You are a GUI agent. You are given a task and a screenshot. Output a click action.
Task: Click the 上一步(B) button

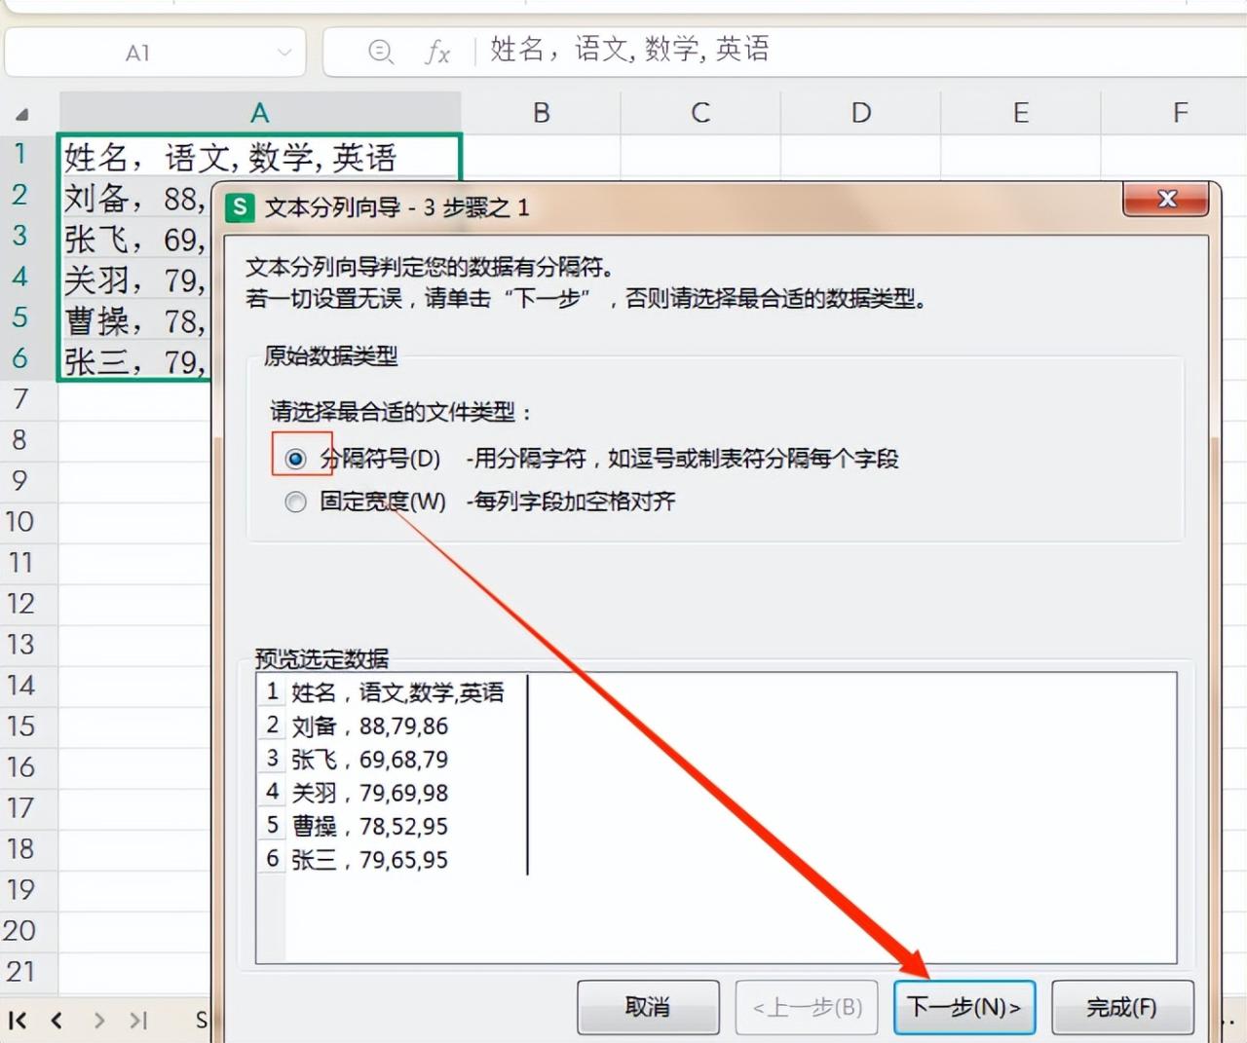click(808, 1007)
